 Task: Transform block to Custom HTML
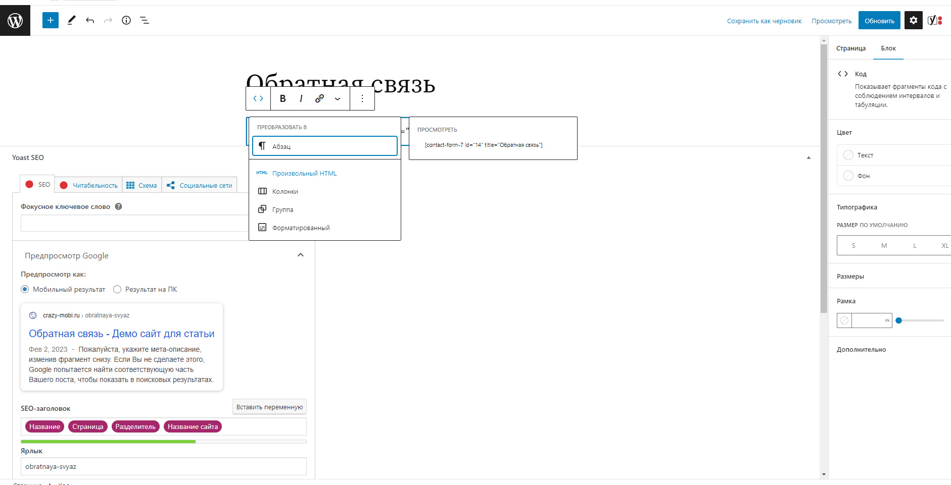(x=304, y=173)
